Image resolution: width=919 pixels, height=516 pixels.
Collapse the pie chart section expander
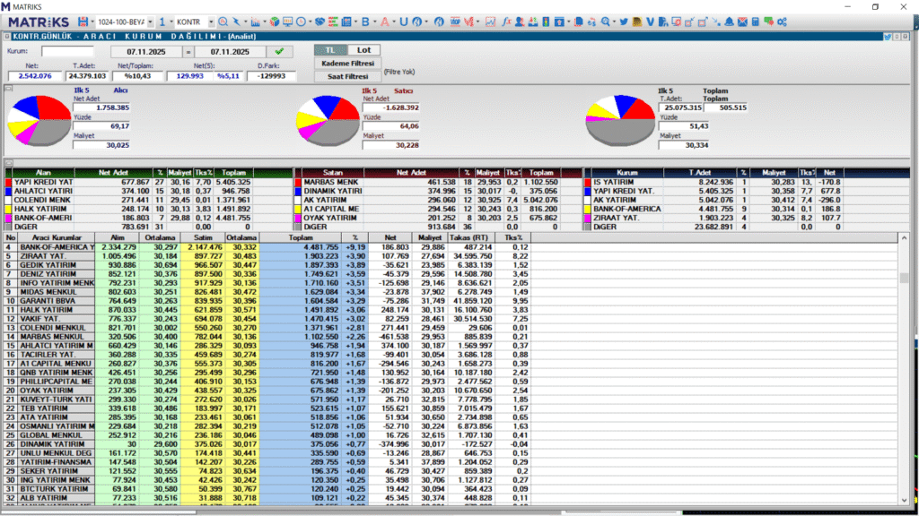pyautogui.click(x=8, y=89)
